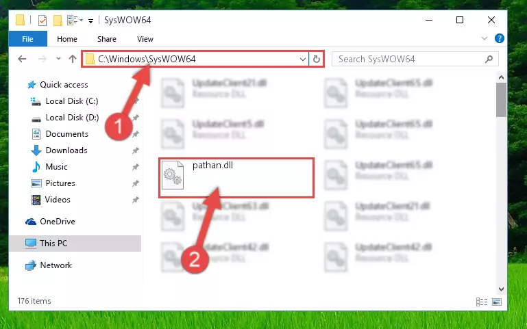Screen dimensions: 527x329
Task: Click scrollbar down arrow in file list
Action: click(501, 289)
